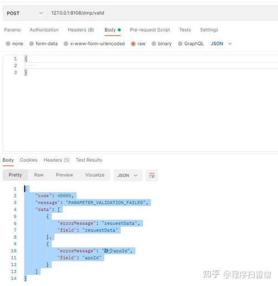Screen dimensions: 278x286
Task: Select the raw body radio button
Action: (x=133, y=44)
